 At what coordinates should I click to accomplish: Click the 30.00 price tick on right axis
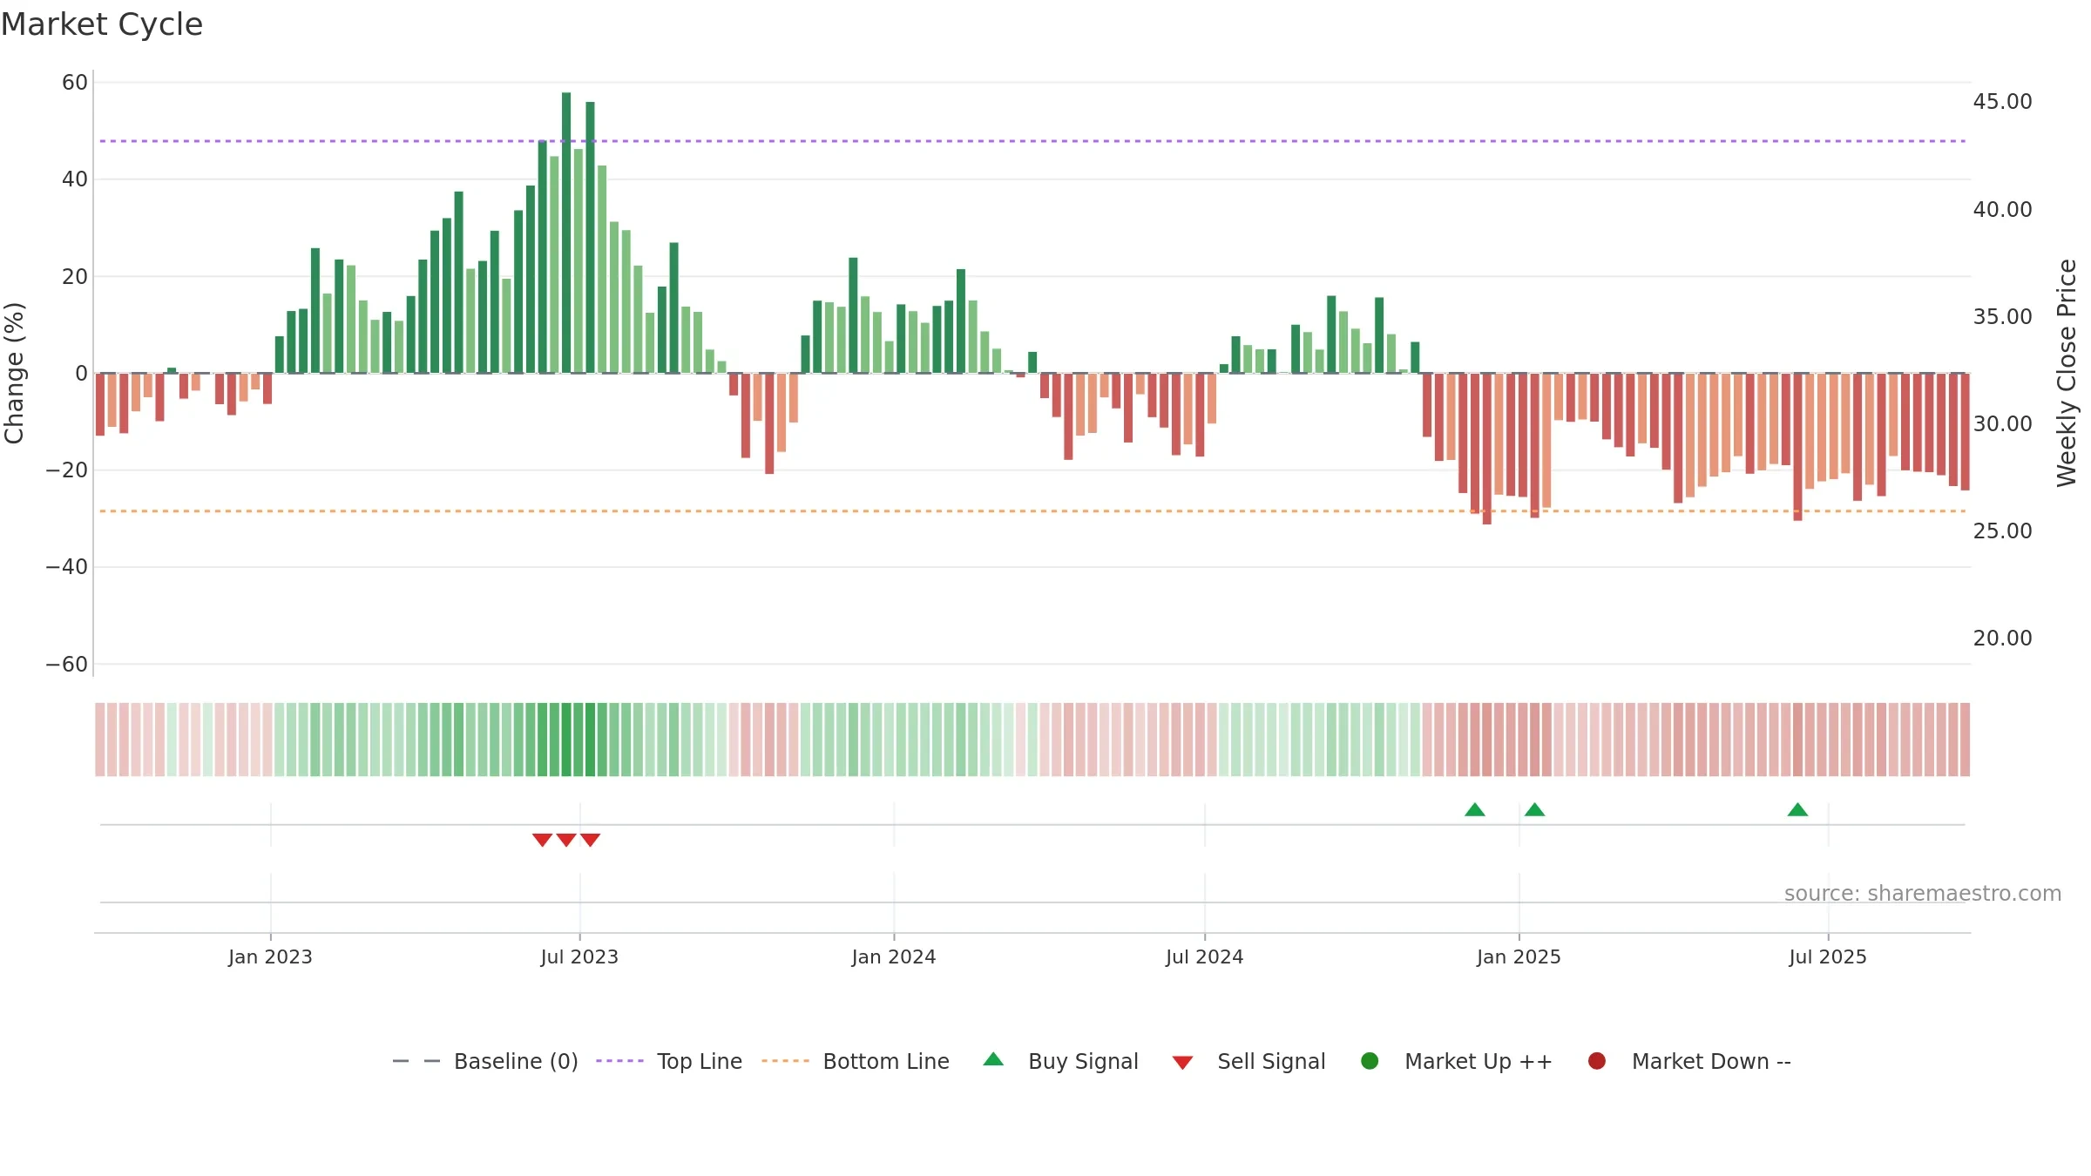pos(2002,424)
